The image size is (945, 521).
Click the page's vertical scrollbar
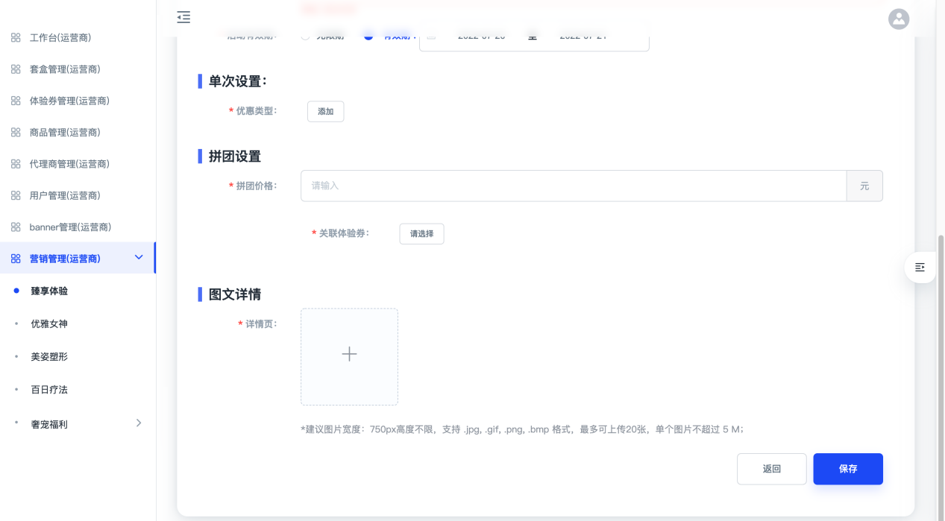pos(940,373)
